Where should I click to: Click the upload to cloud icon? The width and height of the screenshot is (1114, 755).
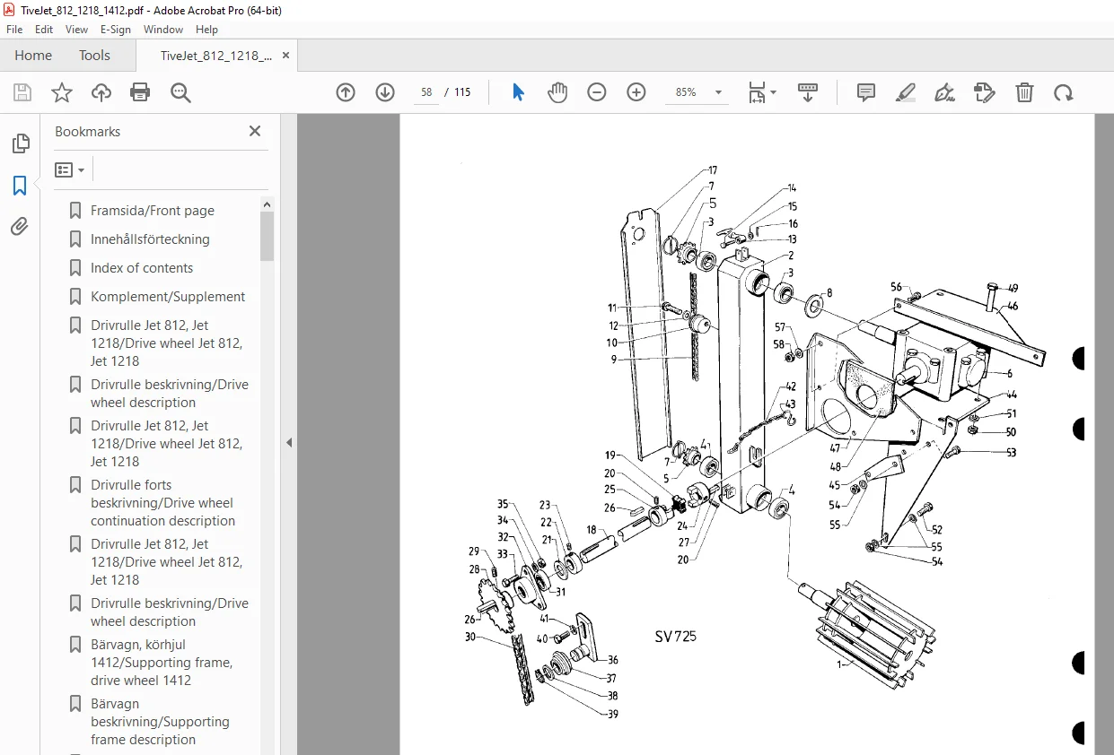point(101,92)
